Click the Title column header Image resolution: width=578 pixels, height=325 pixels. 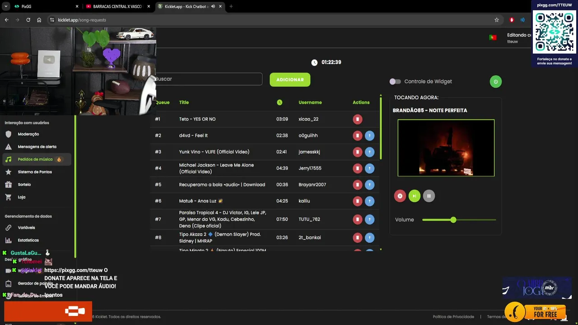point(184,102)
